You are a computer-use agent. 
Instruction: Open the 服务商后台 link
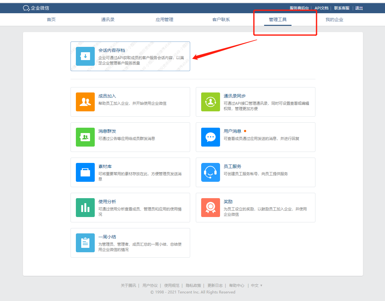(x=299, y=8)
